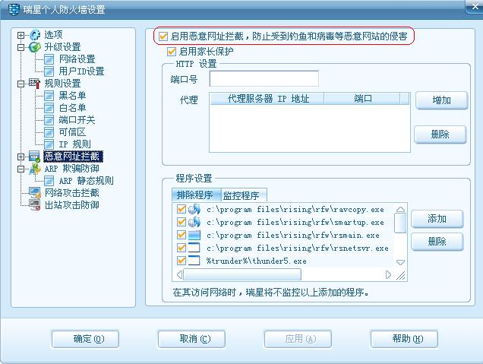Click the 网络设置 page icon
This screenshot has height=364, width=483.
[49, 59]
